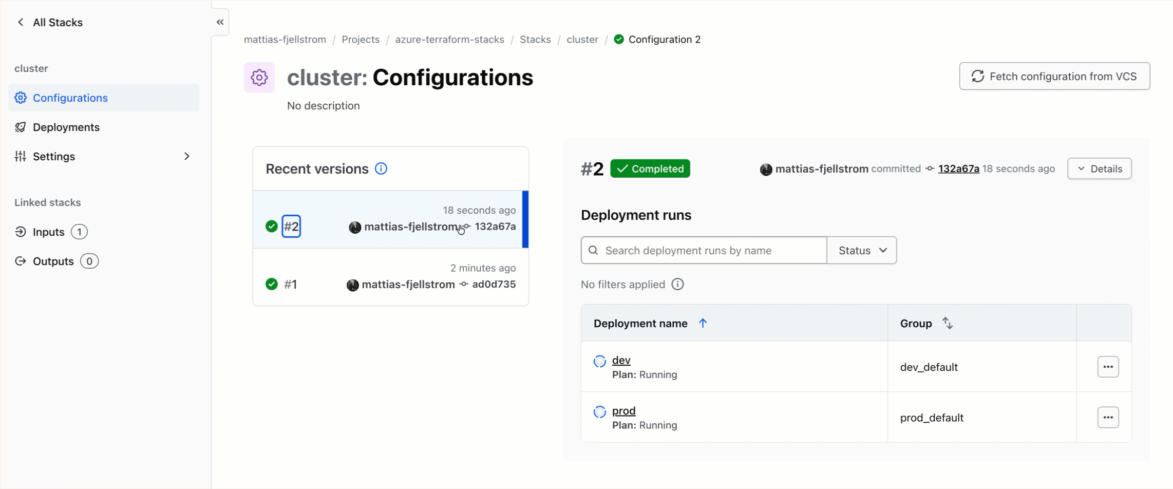Click the Fetch configuration from VCS button
1173x489 pixels.
tap(1054, 76)
